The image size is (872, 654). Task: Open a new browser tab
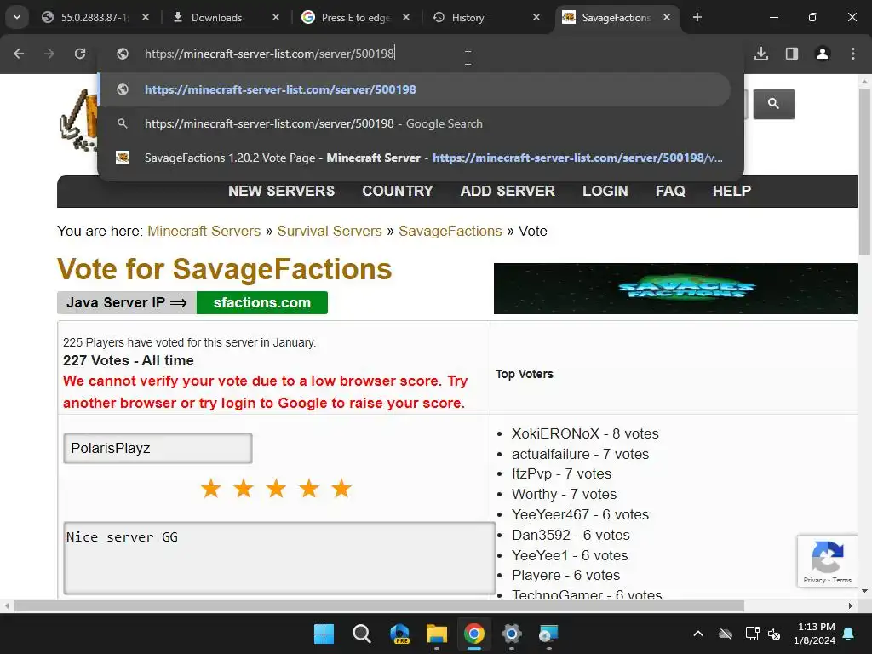click(697, 17)
